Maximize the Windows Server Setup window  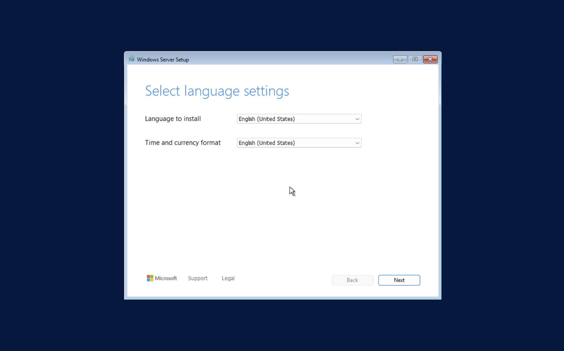coord(415,59)
